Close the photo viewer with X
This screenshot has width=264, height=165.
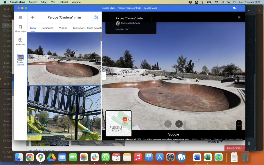[x=239, y=18]
